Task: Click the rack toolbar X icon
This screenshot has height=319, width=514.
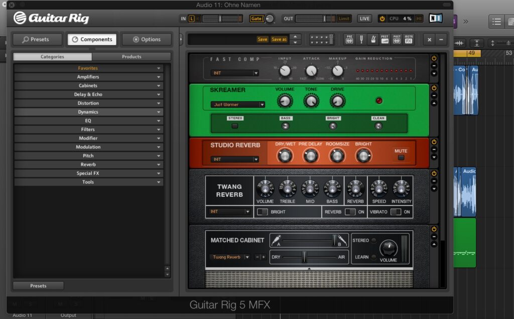Action: pos(430,40)
